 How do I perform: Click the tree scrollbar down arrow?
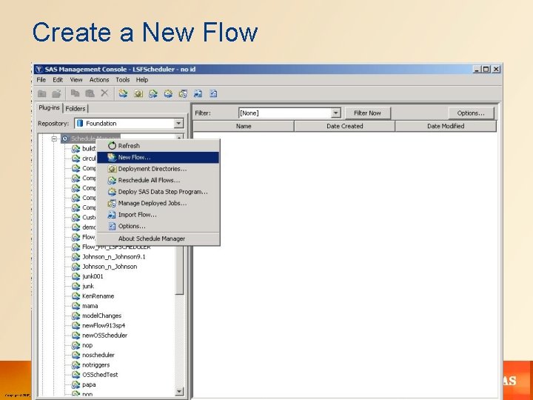[179, 391]
